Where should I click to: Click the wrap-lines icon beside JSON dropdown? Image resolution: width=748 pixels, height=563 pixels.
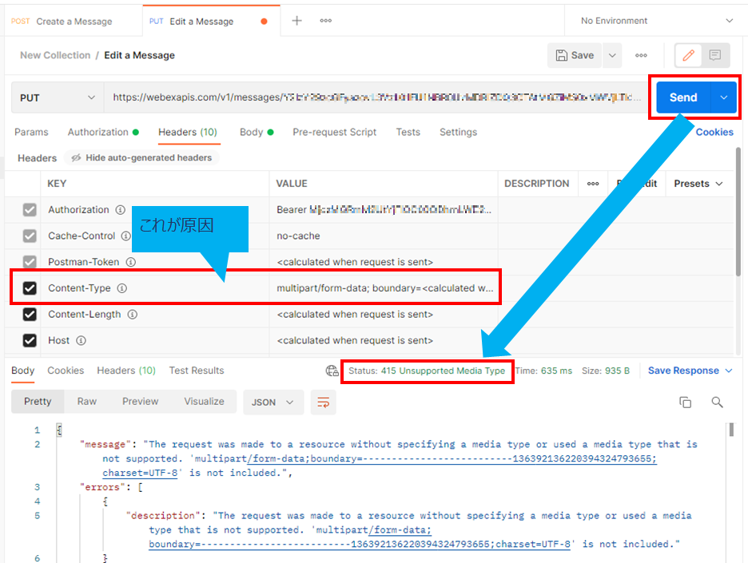[x=323, y=404]
